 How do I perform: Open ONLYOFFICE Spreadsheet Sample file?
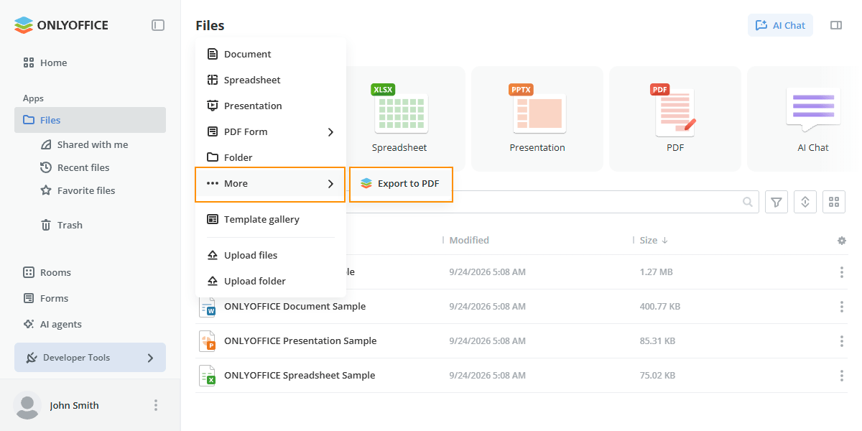pyautogui.click(x=300, y=376)
